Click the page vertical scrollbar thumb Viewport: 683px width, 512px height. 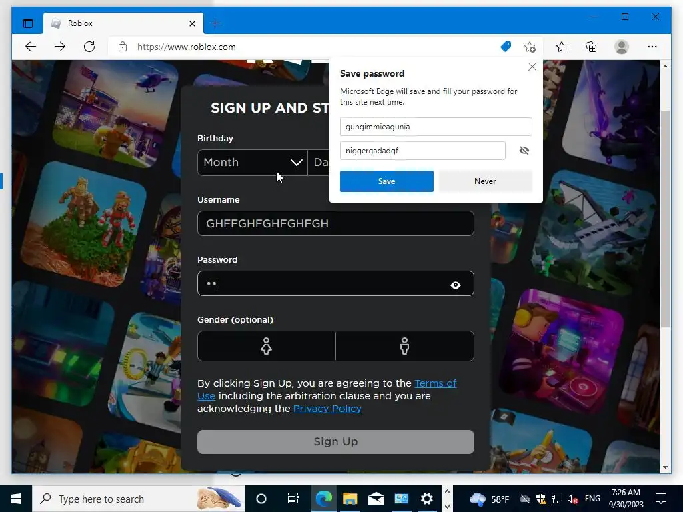(x=665, y=219)
